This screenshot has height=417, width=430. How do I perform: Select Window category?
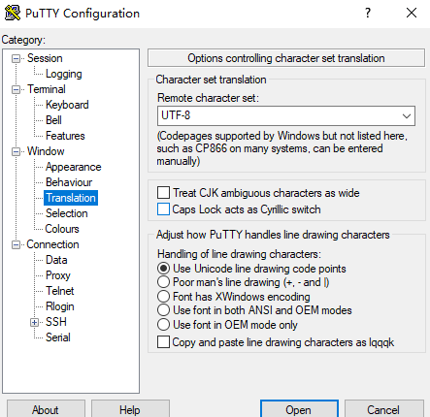[x=46, y=151]
